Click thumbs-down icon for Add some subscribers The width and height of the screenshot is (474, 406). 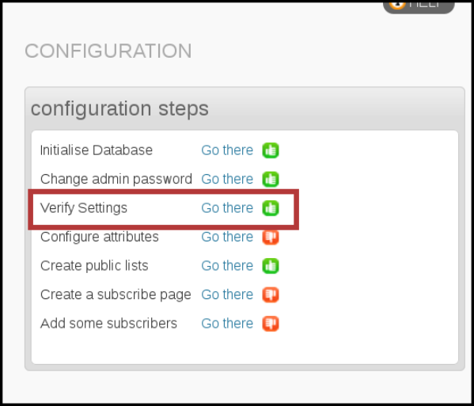pos(271,324)
